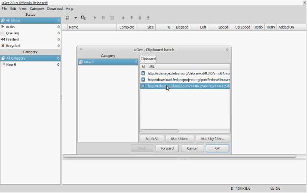Select New 0 category in main sidebar

[x=31, y=64]
